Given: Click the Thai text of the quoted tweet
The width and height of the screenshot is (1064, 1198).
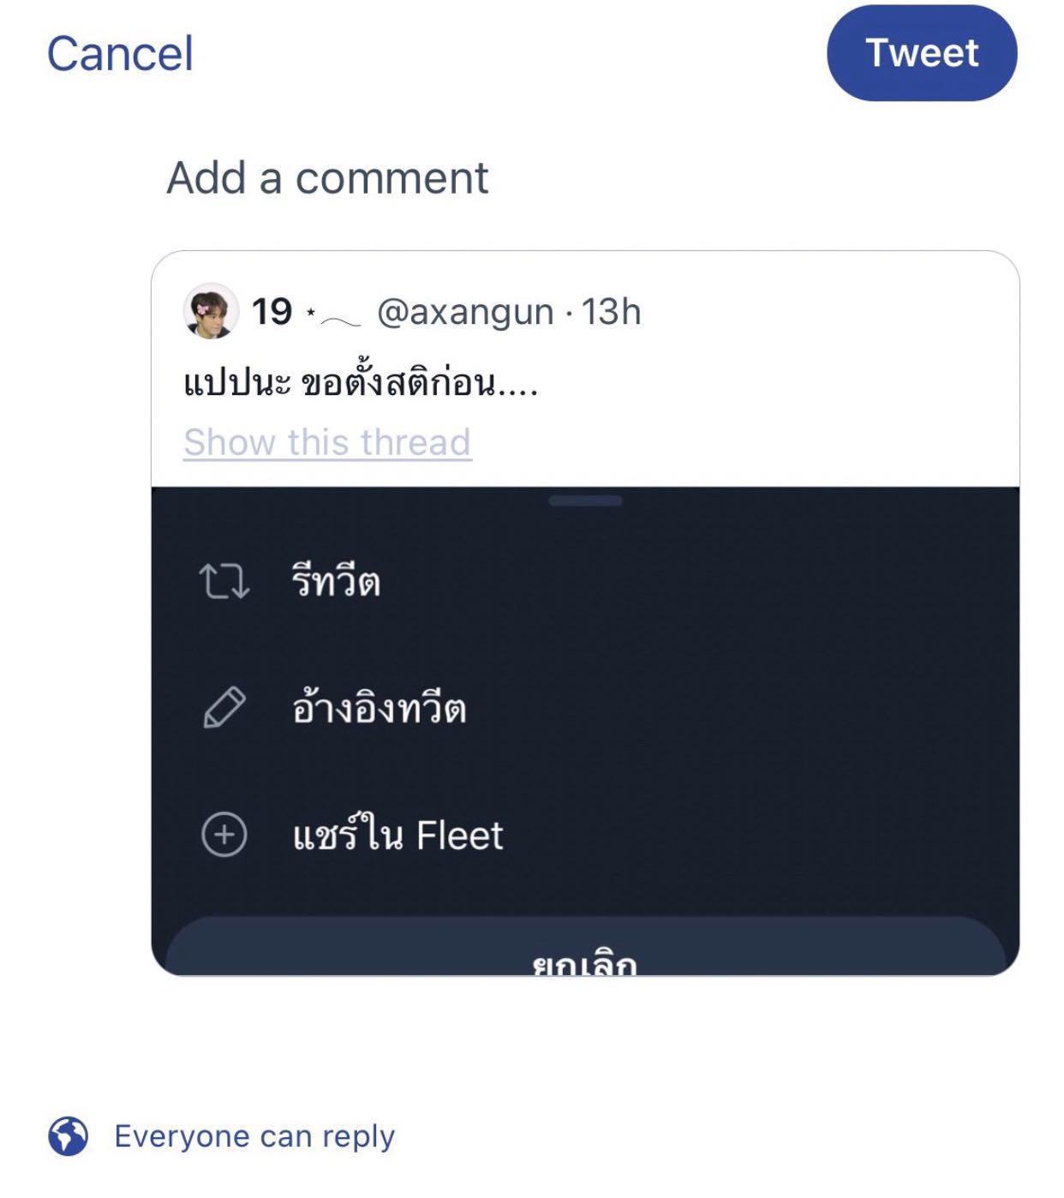Looking at the screenshot, I should (x=360, y=383).
